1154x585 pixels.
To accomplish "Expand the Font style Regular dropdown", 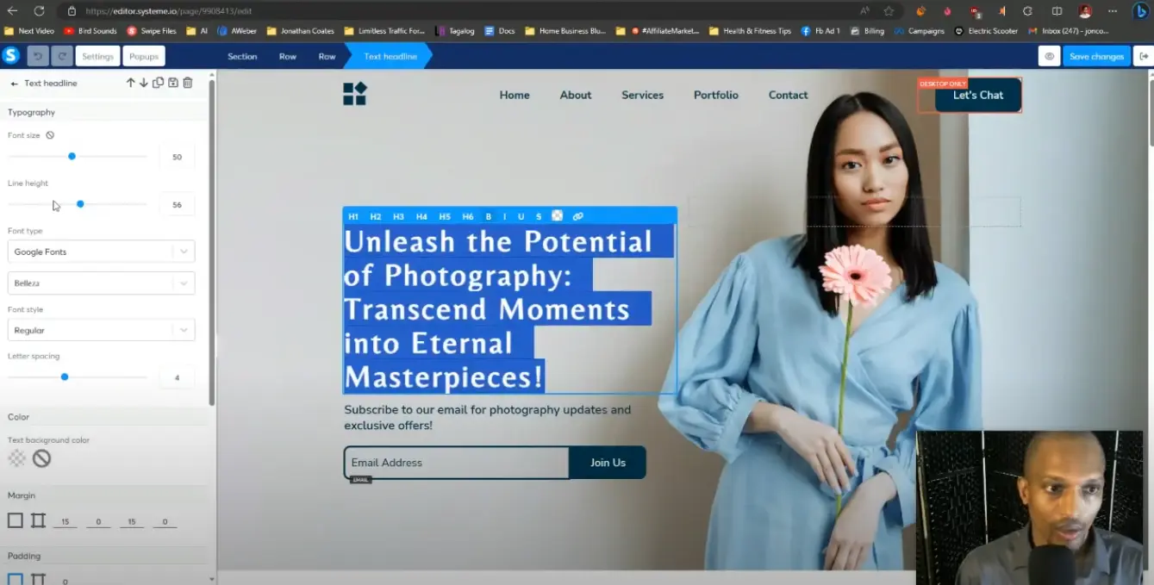I will pos(101,329).
